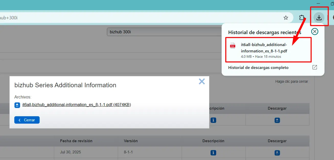
Task: Open info icon for version 8-1-1 row
Action: pyautogui.click(x=213, y=153)
